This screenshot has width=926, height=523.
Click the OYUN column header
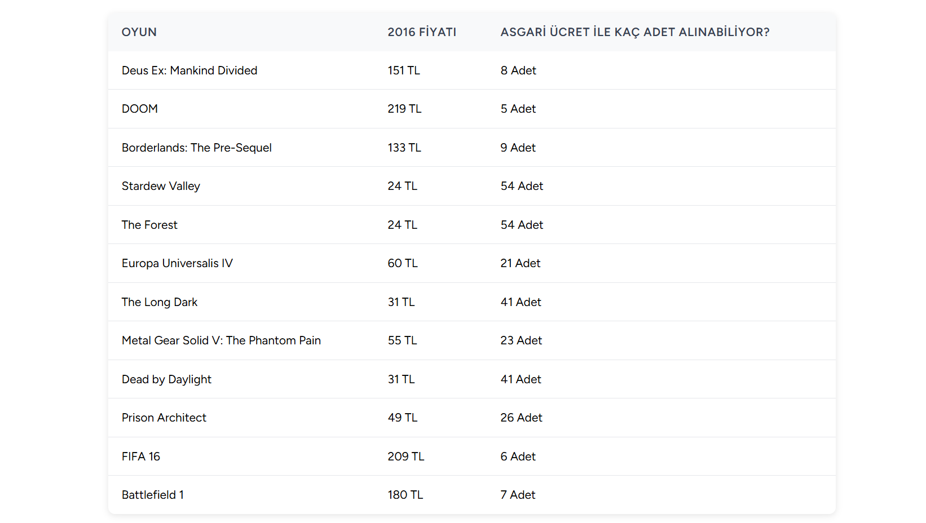[139, 32]
